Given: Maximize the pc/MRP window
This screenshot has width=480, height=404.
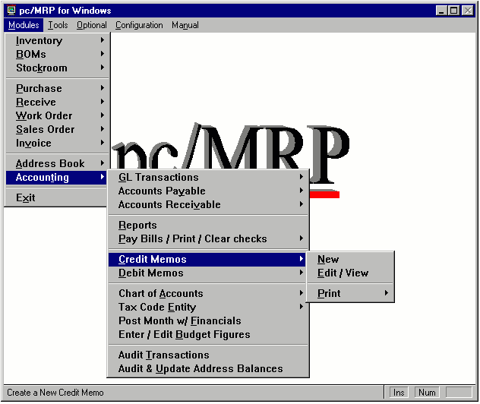Looking at the screenshot, I should [453, 11].
